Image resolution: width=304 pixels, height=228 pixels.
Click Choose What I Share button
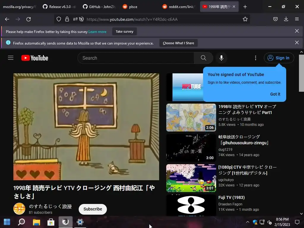[178, 43]
